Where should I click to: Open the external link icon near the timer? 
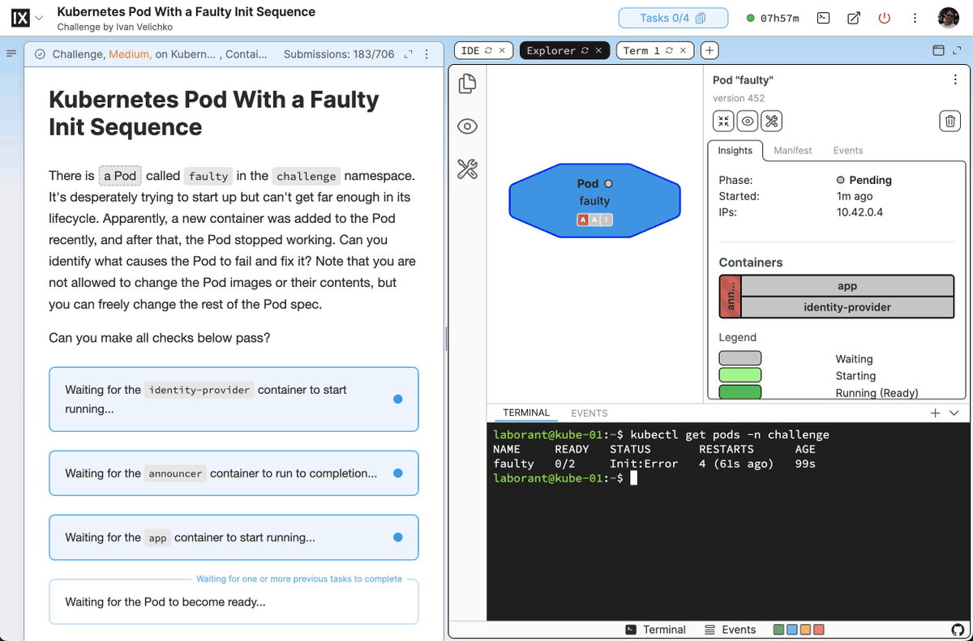[x=853, y=18]
